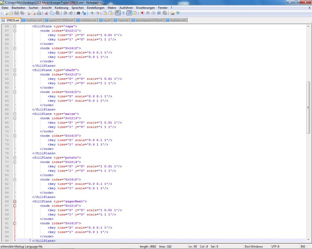Collapse fillPlane type="maize" block
The height and width of the screenshot is (249, 312).
click(15, 114)
